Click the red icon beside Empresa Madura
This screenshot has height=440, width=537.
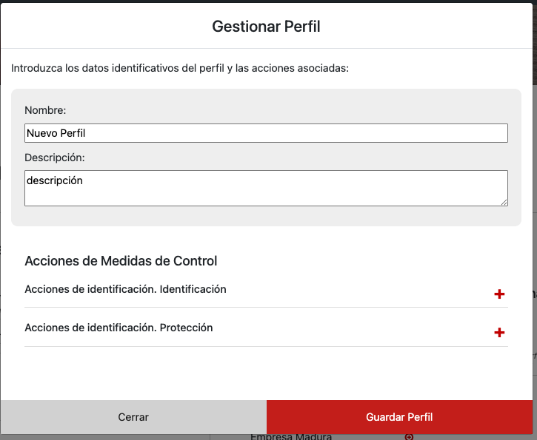click(x=410, y=436)
